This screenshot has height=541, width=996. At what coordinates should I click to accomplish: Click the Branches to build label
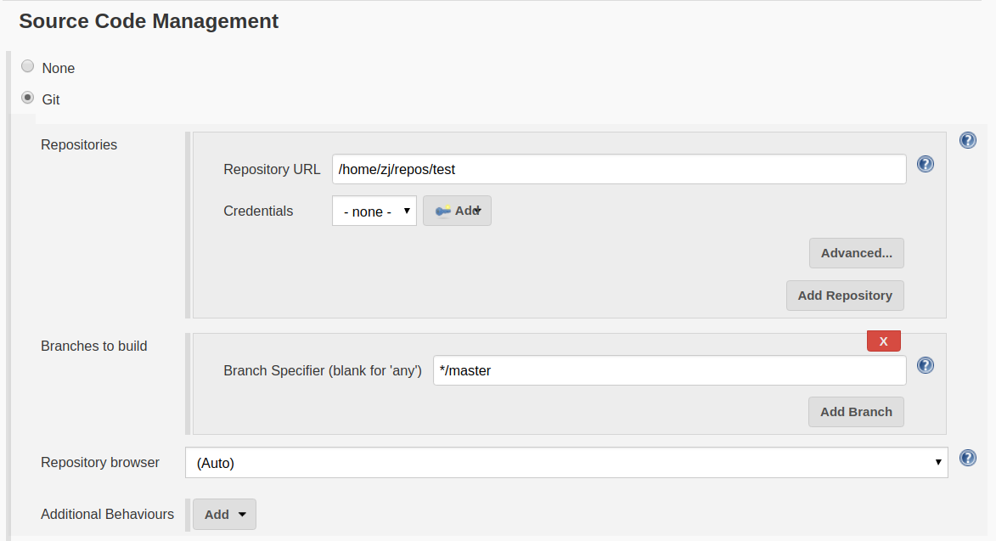click(x=94, y=346)
